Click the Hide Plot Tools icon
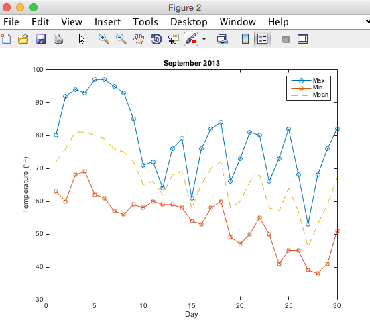This screenshot has height=330, width=370. (x=286, y=39)
